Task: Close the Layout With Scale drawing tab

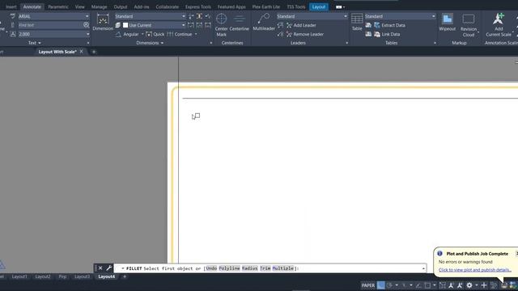Action: point(81,52)
